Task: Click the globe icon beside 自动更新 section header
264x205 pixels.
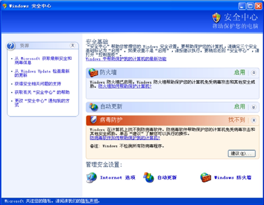Action: (x=93, y=107)
